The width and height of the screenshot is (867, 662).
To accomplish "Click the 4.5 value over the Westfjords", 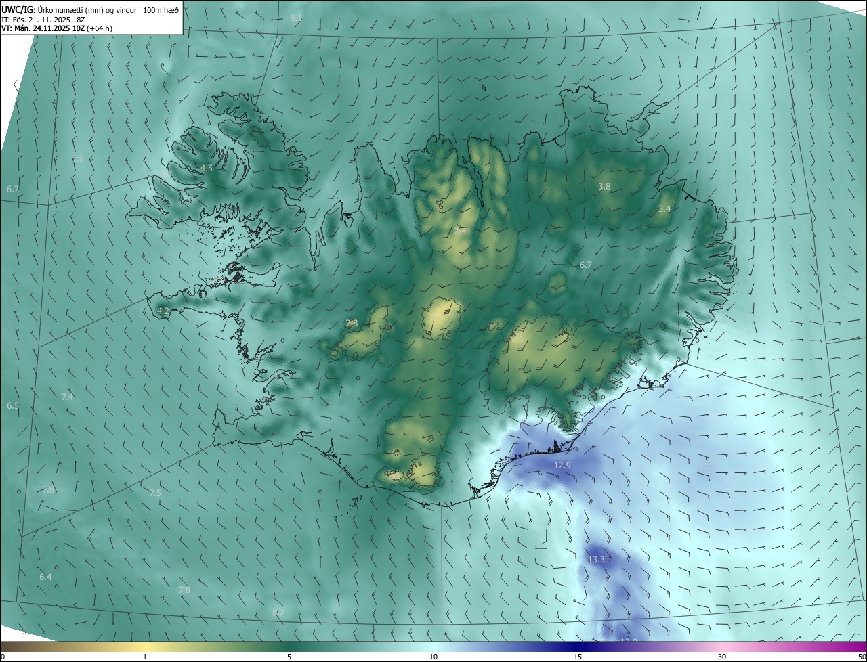I will coord(207,168).
